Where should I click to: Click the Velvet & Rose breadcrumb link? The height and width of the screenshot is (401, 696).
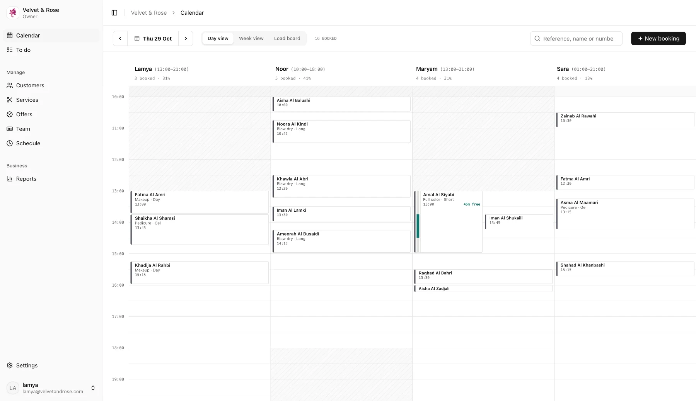click(149, 13)
